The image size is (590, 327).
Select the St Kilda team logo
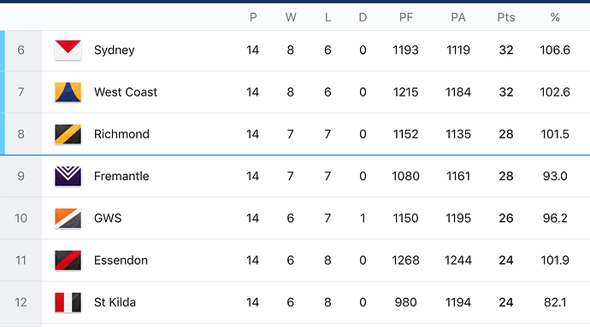(x=68, y=302)
